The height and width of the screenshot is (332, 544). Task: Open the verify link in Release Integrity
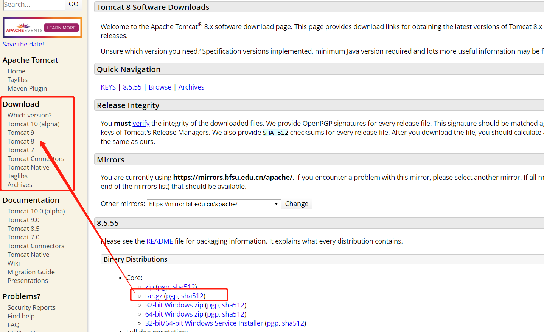(x=141, y=124)
